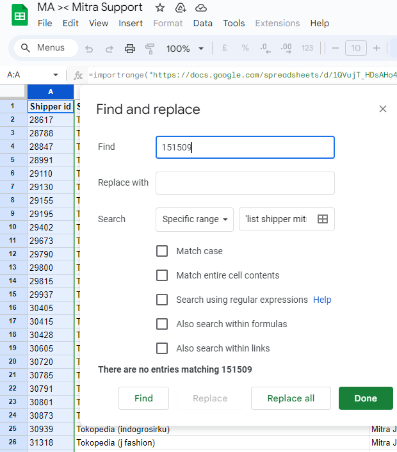
Task: Click the undo arrow icon
Action: point(89,49)
